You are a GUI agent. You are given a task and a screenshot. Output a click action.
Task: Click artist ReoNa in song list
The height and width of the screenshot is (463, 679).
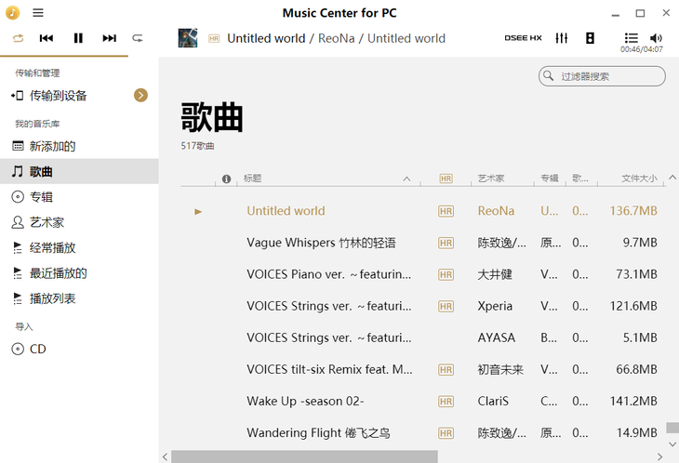[x=497, y=211]
